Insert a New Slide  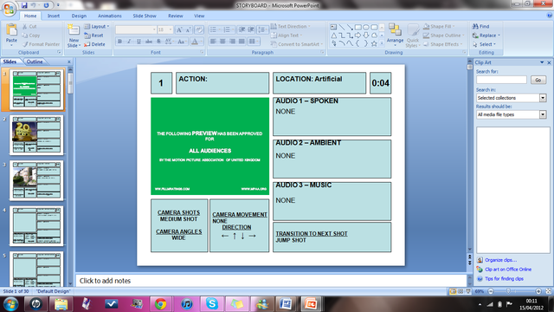(74, 36)
